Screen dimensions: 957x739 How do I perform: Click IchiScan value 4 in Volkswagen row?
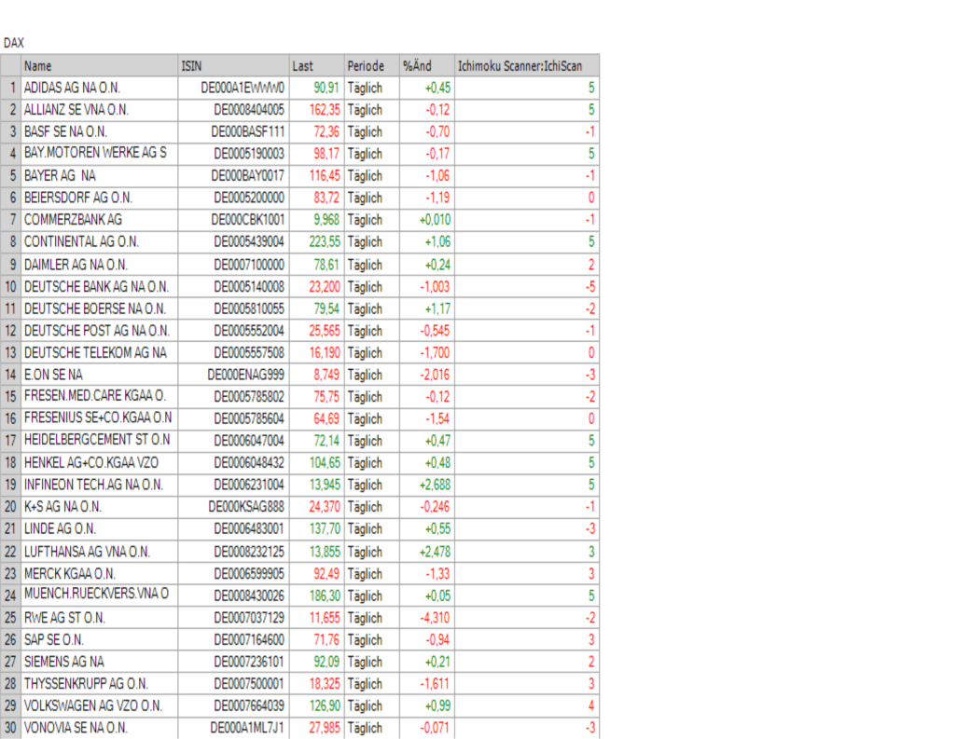[x=527, y=705]
